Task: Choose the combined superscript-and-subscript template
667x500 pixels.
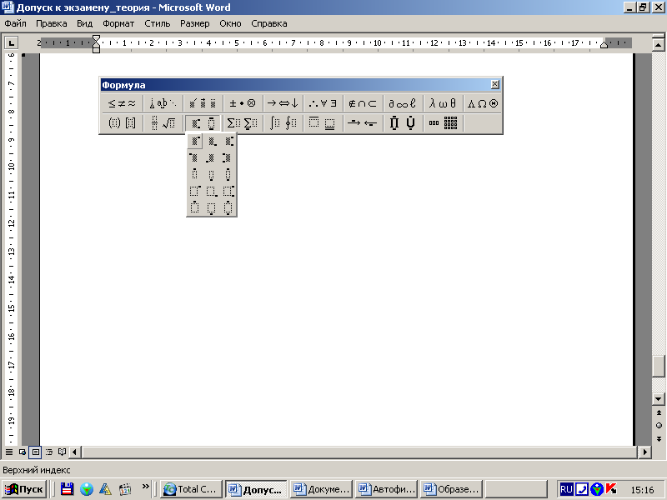Action: click(x=228, y=141)
